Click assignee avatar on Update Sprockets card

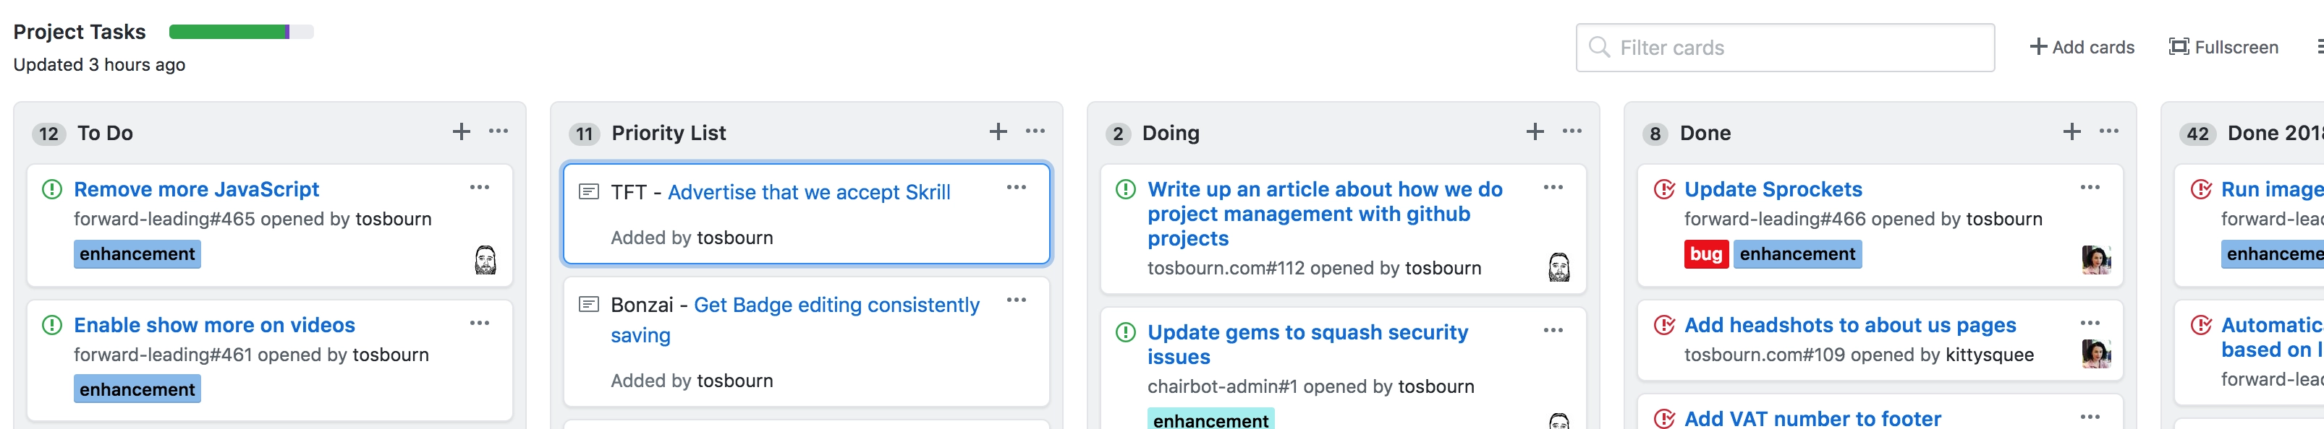2096,259
